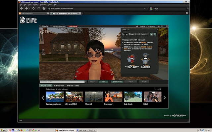This screenshot has height=132, width=212.
Task: Mute sound with the speaker icon
Action: [x=159, y=26]
